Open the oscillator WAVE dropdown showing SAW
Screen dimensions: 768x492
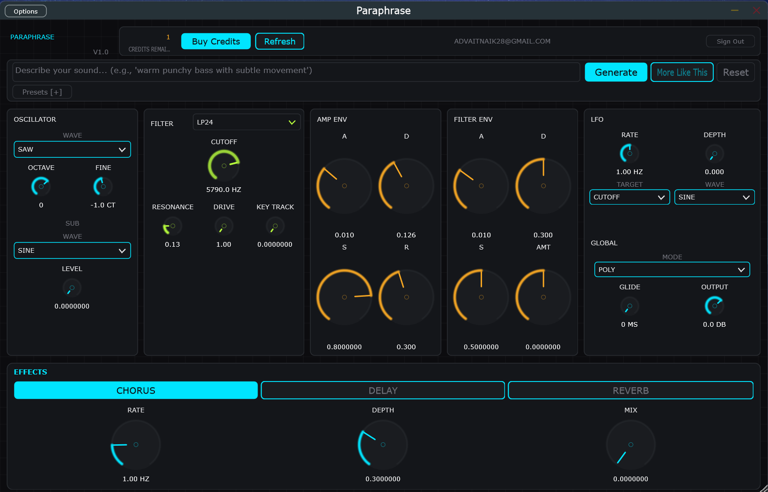click(72, 149)
